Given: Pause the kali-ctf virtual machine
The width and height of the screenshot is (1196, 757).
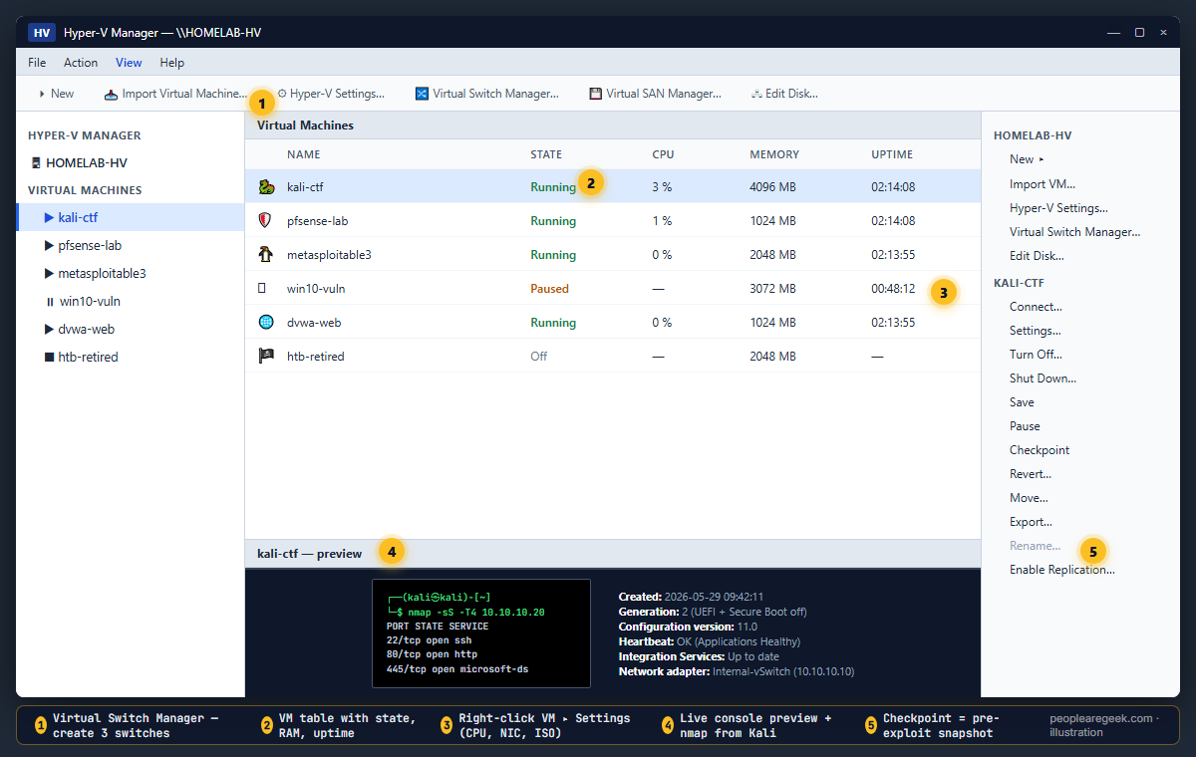Looking at the screenshot, I should pyautogui.click(x=1025, y=426).
